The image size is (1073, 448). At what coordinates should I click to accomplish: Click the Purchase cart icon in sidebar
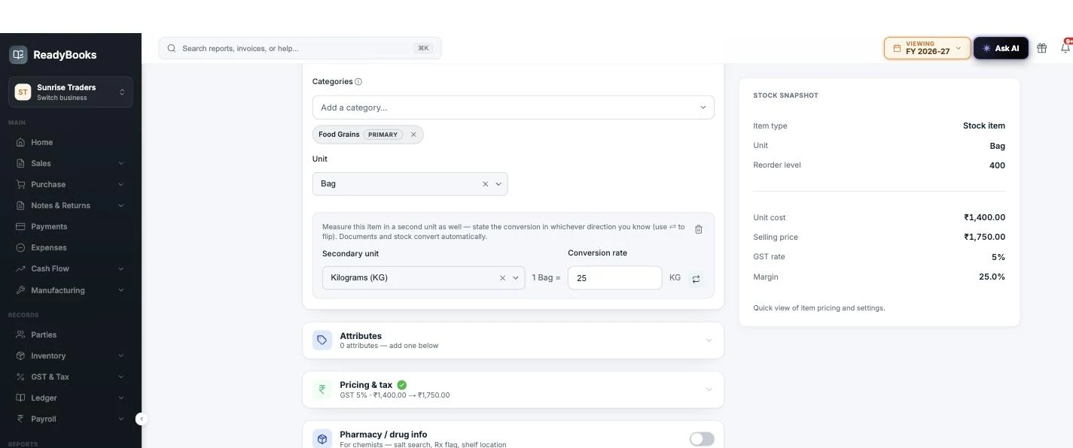pos(20,184)
